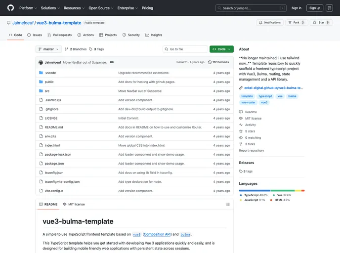Image resolution: width=340 pixels, height=253 pixels.
Task: Open the 112 Commits history link
Action: pyautogui.click(x=218, y=62)
